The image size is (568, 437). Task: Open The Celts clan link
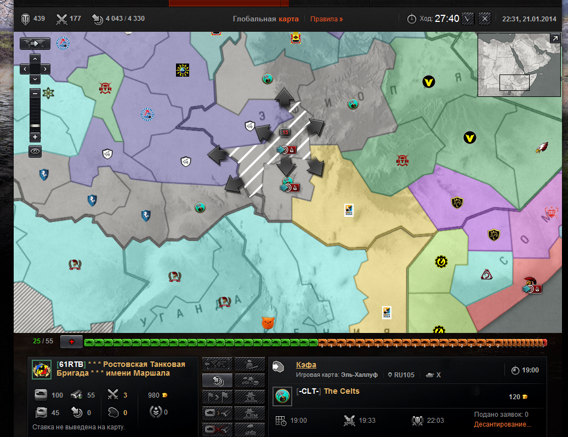pos(342,391)
